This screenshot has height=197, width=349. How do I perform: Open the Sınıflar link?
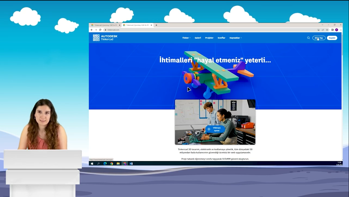pos(221,38)
